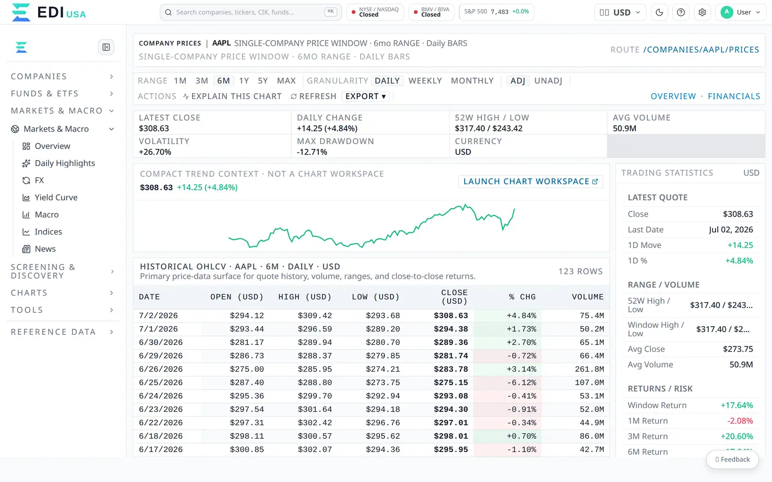Expand the Reference Data section
This screenshot has height=482, width=772.
62,332
